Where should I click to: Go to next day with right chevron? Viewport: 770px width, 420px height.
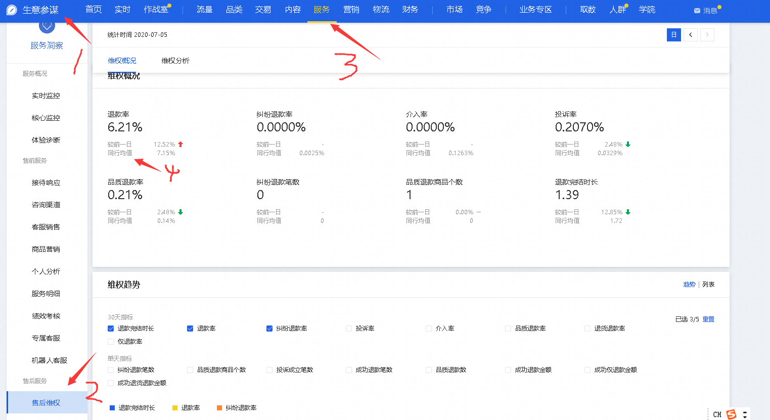[707, 35]
